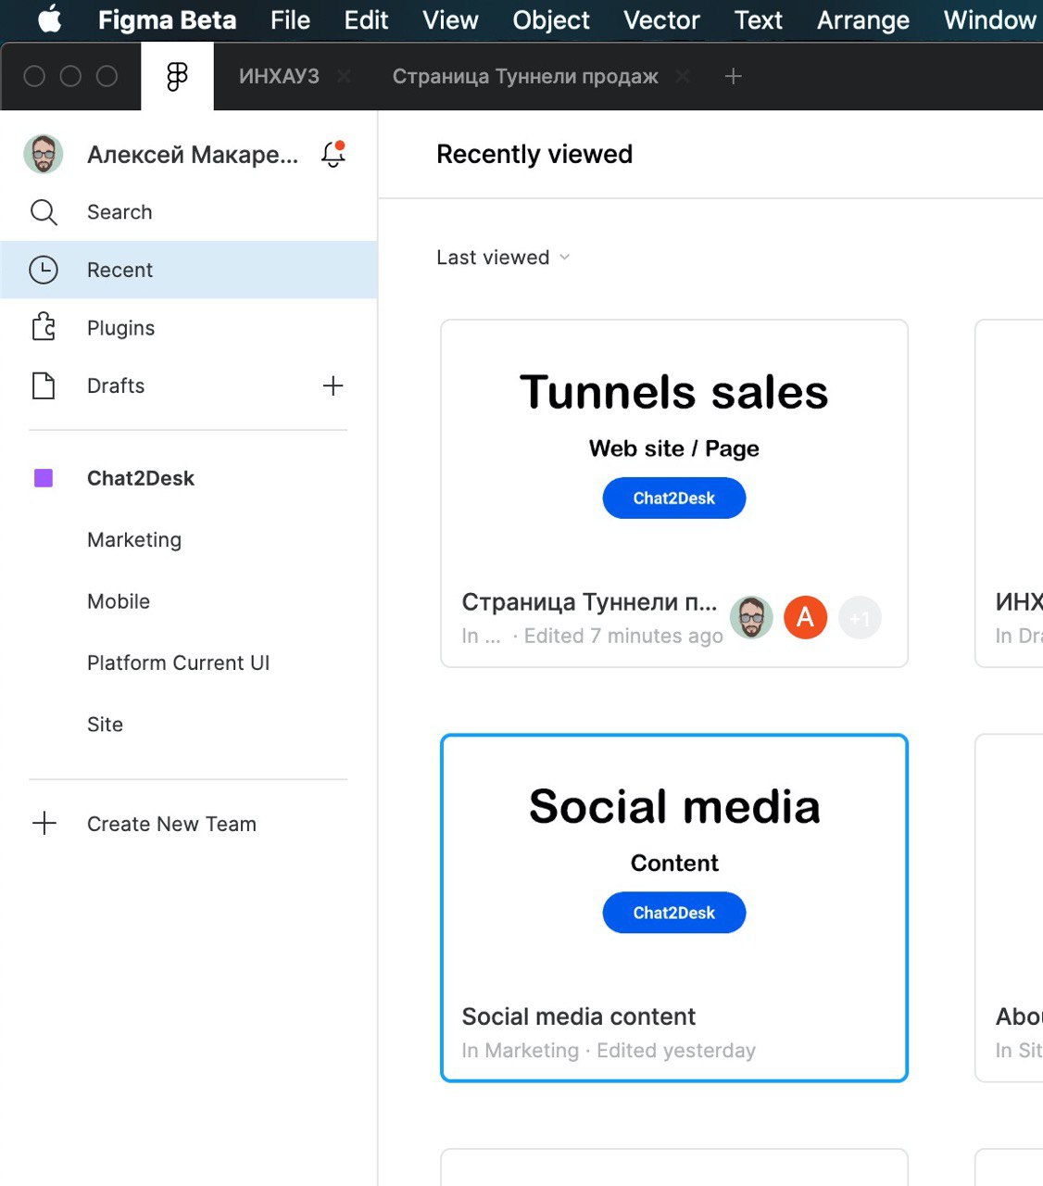Click the purple Chat2Desk team square

click(x=44, y=478)
